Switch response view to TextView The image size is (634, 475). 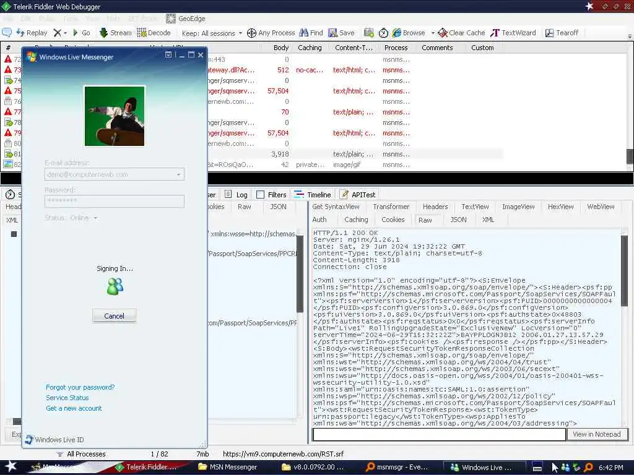pos(475,207)
